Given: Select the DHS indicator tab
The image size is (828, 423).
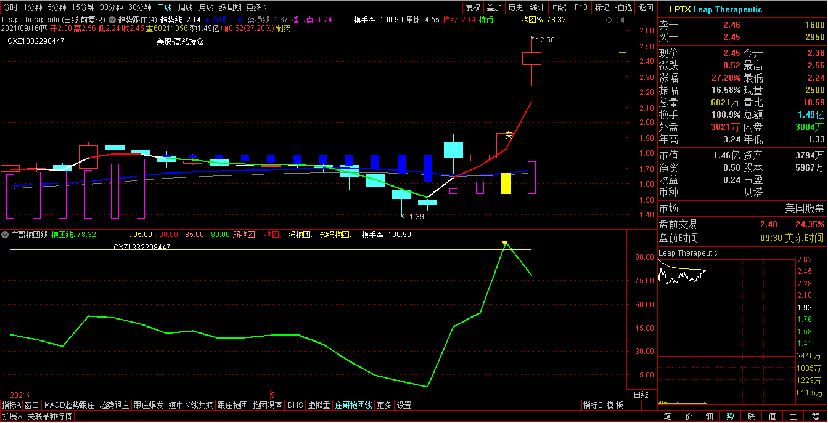Looking at the screenshot, I should pyautogui.click(x=295, y=405).
